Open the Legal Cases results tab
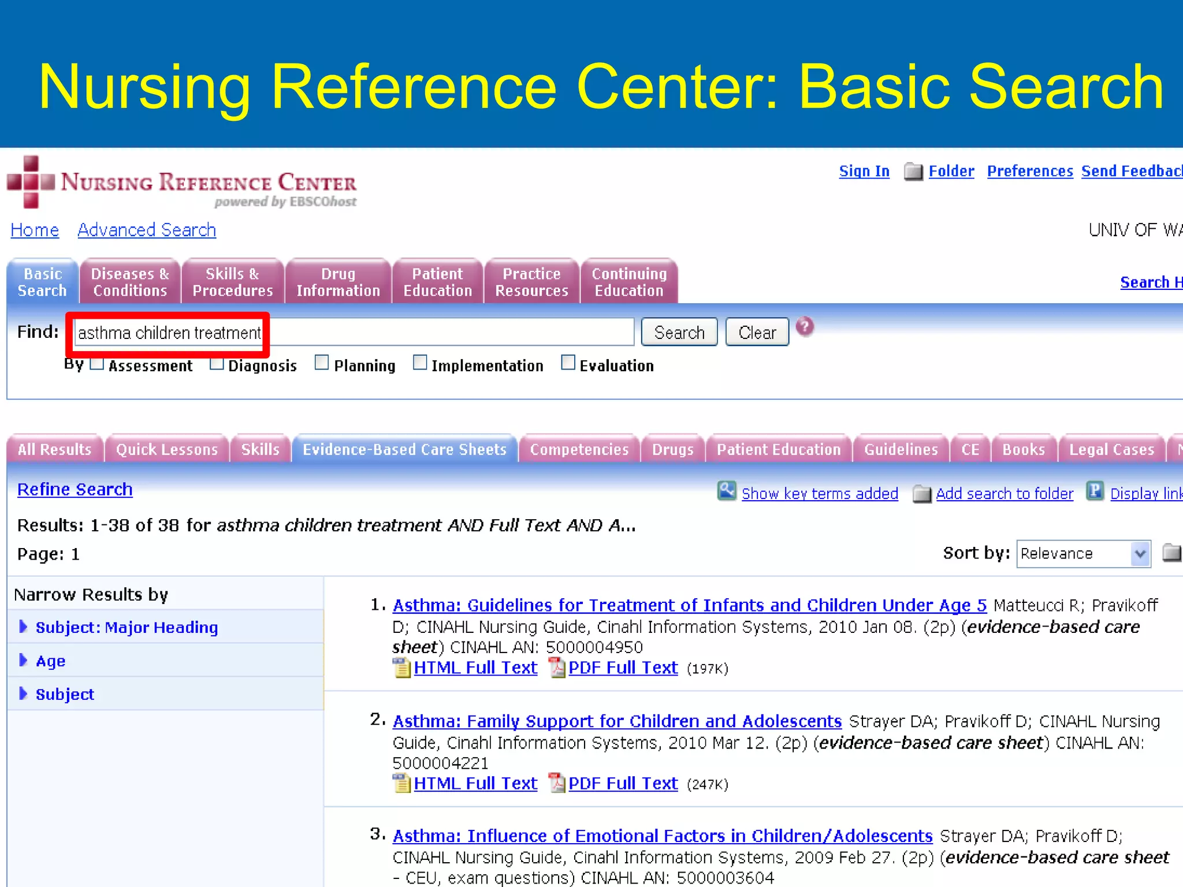 tap(1111, 449)
